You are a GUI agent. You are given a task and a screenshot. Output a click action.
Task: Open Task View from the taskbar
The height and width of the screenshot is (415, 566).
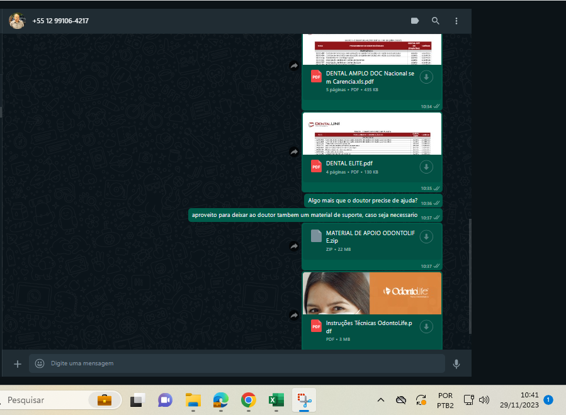pos(137,400)
